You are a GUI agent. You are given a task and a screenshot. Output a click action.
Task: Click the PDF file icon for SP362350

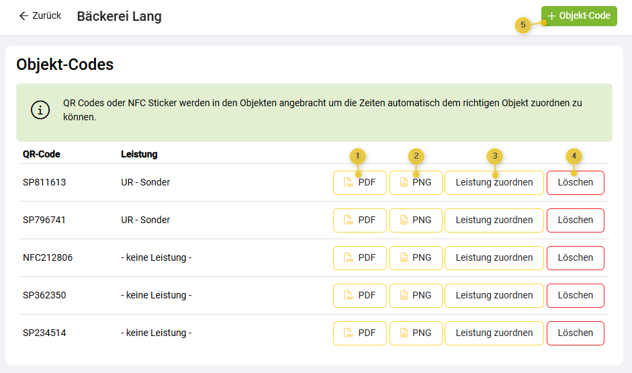click(349, 296)
